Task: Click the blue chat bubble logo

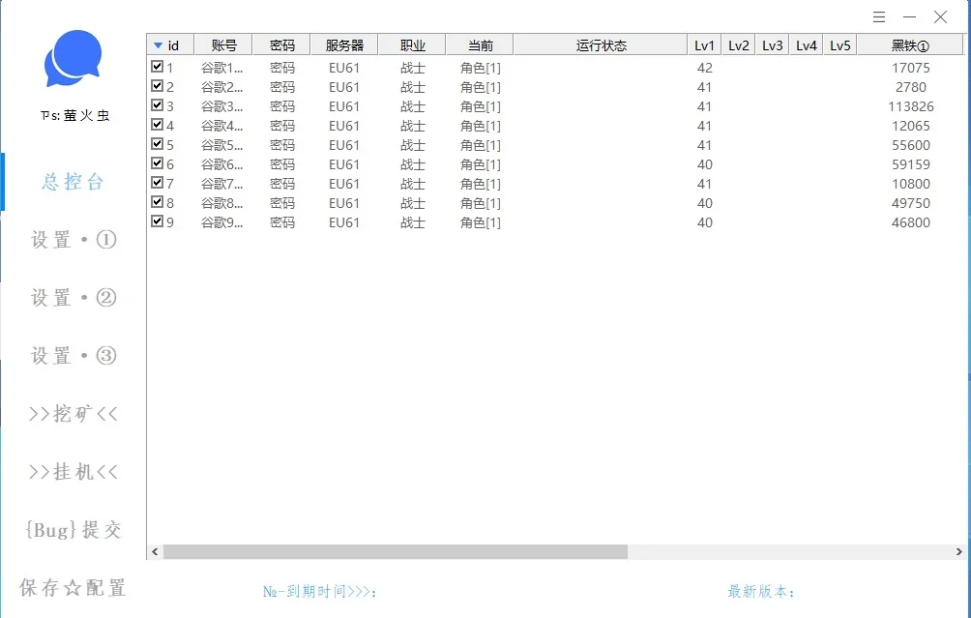Action: coord(74,58)
